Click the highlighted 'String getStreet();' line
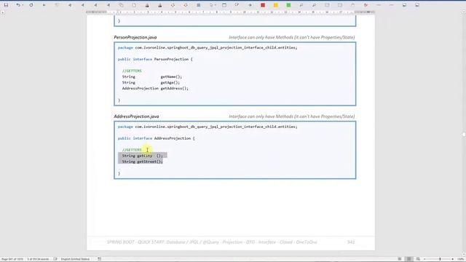Screen dimensions: 466x262 click(143, 162)
